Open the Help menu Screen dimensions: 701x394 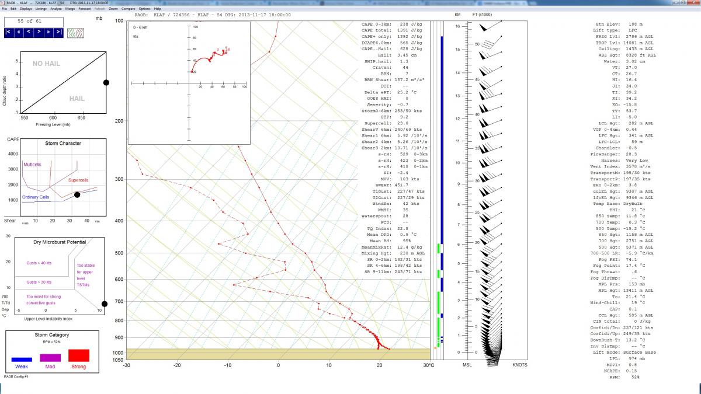tap(158, 9)
